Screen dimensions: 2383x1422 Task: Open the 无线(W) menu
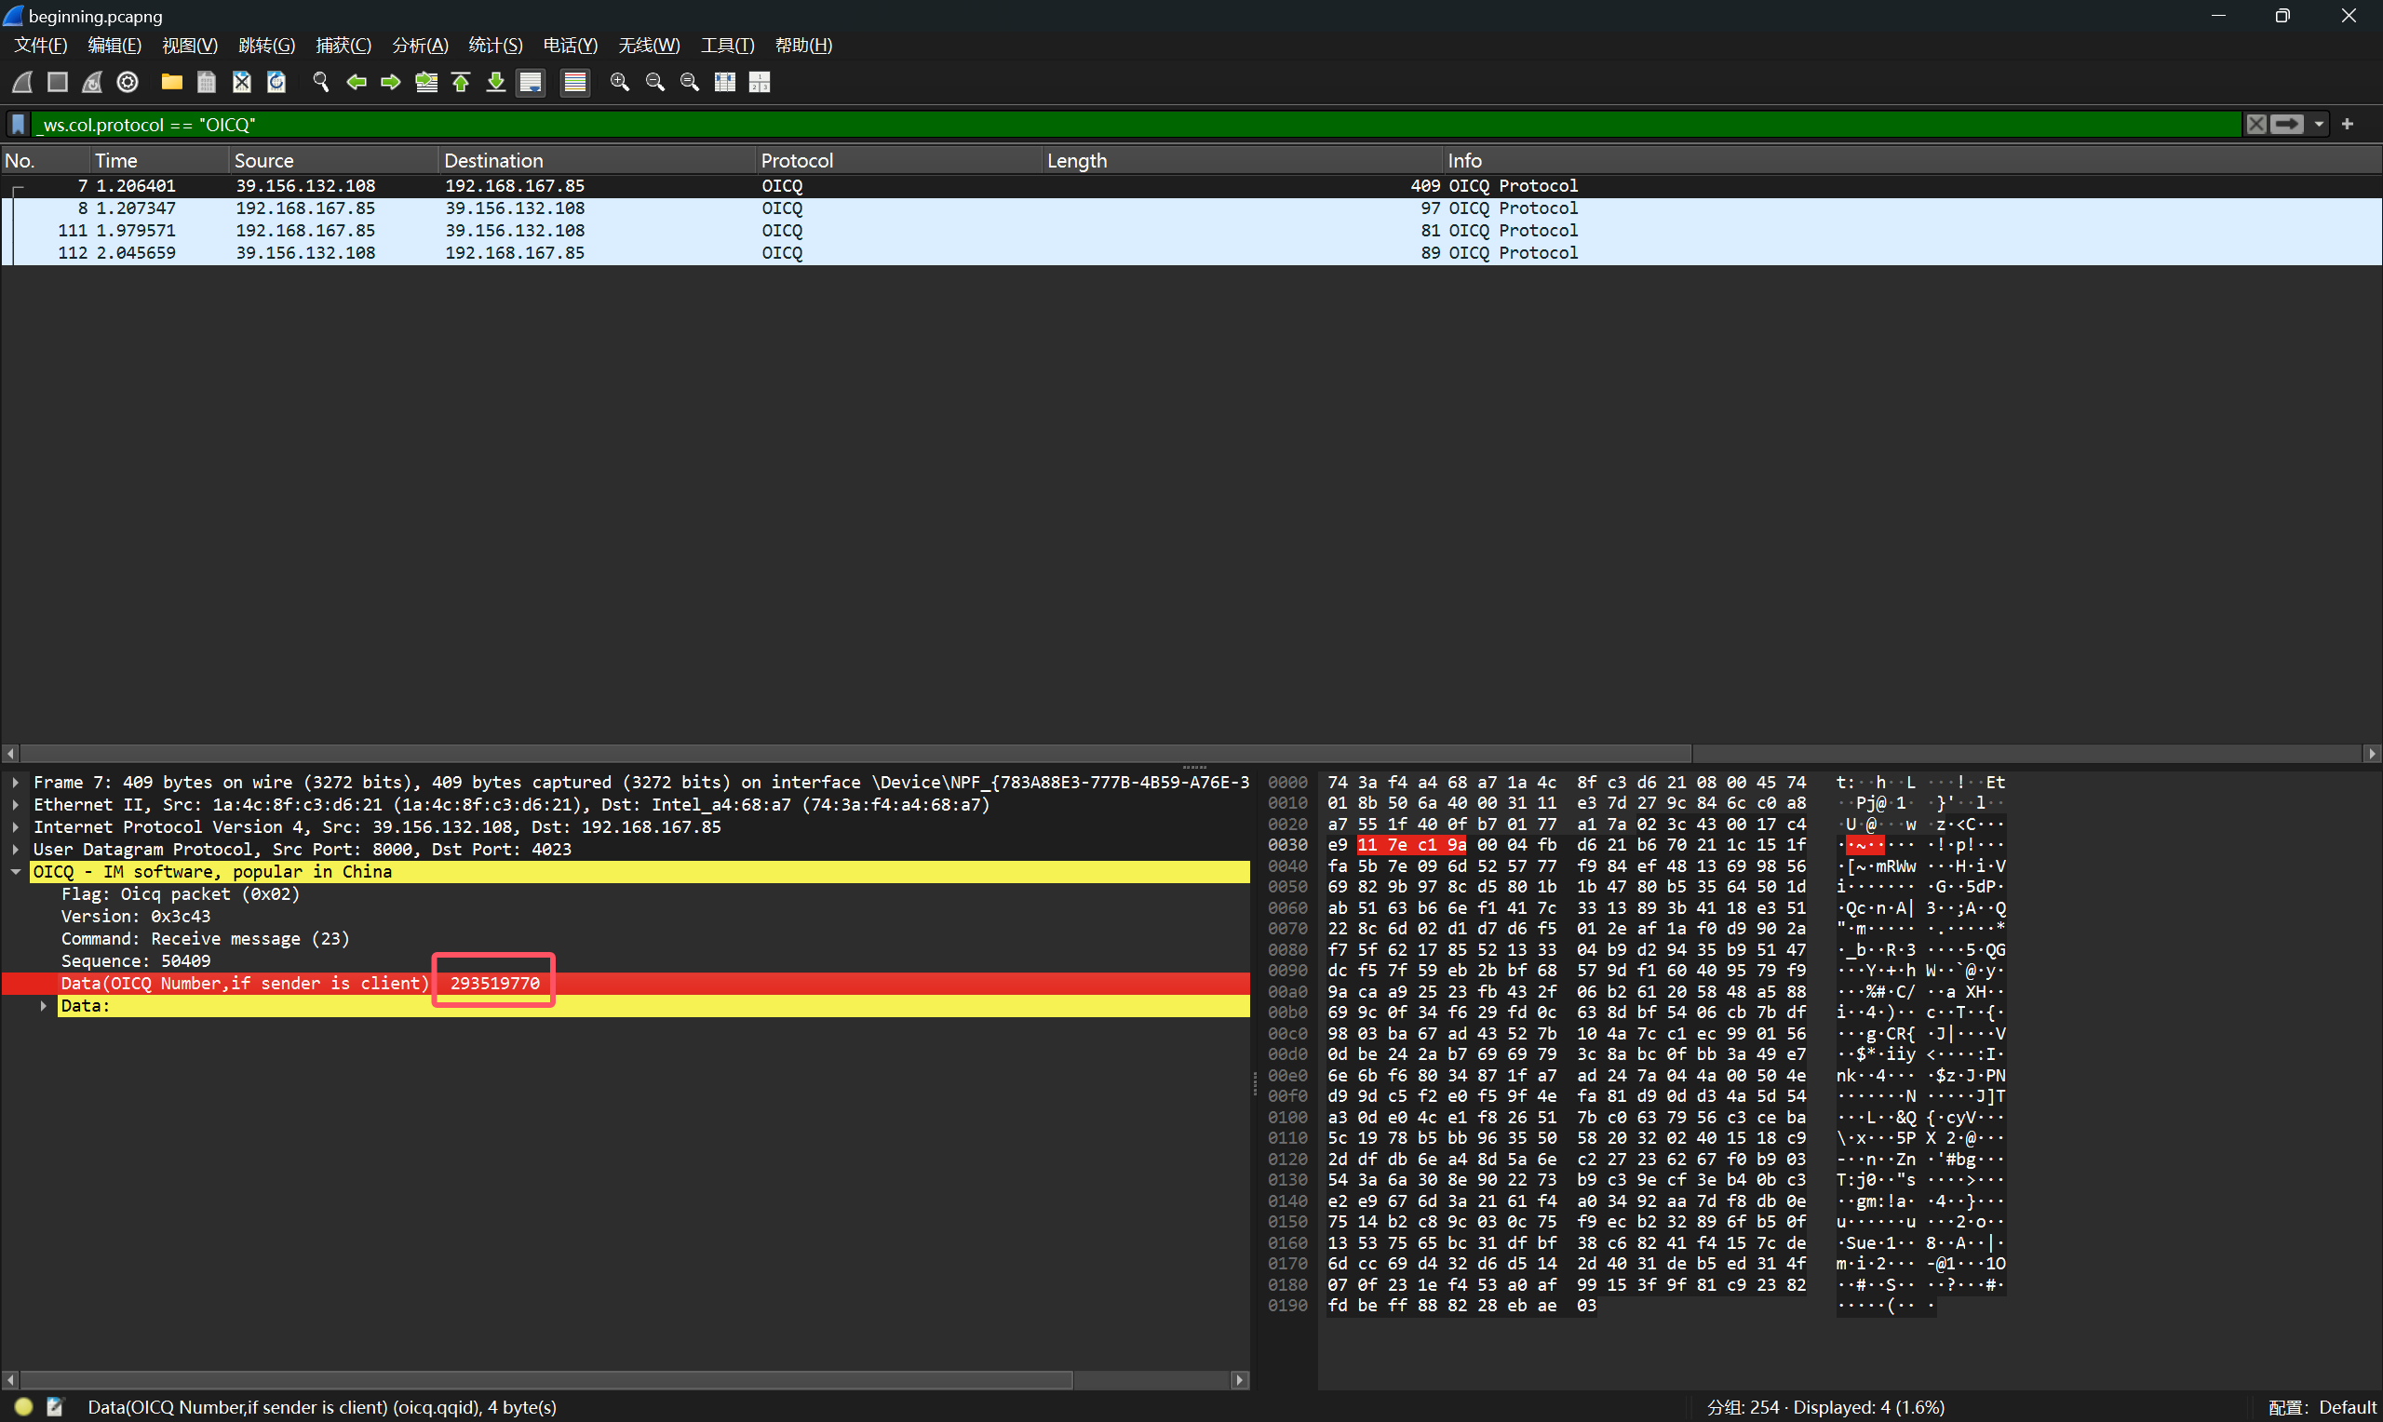click(649, 46)
